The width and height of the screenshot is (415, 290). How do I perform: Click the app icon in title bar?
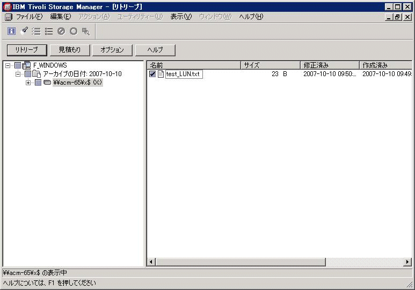coord(8,6)
